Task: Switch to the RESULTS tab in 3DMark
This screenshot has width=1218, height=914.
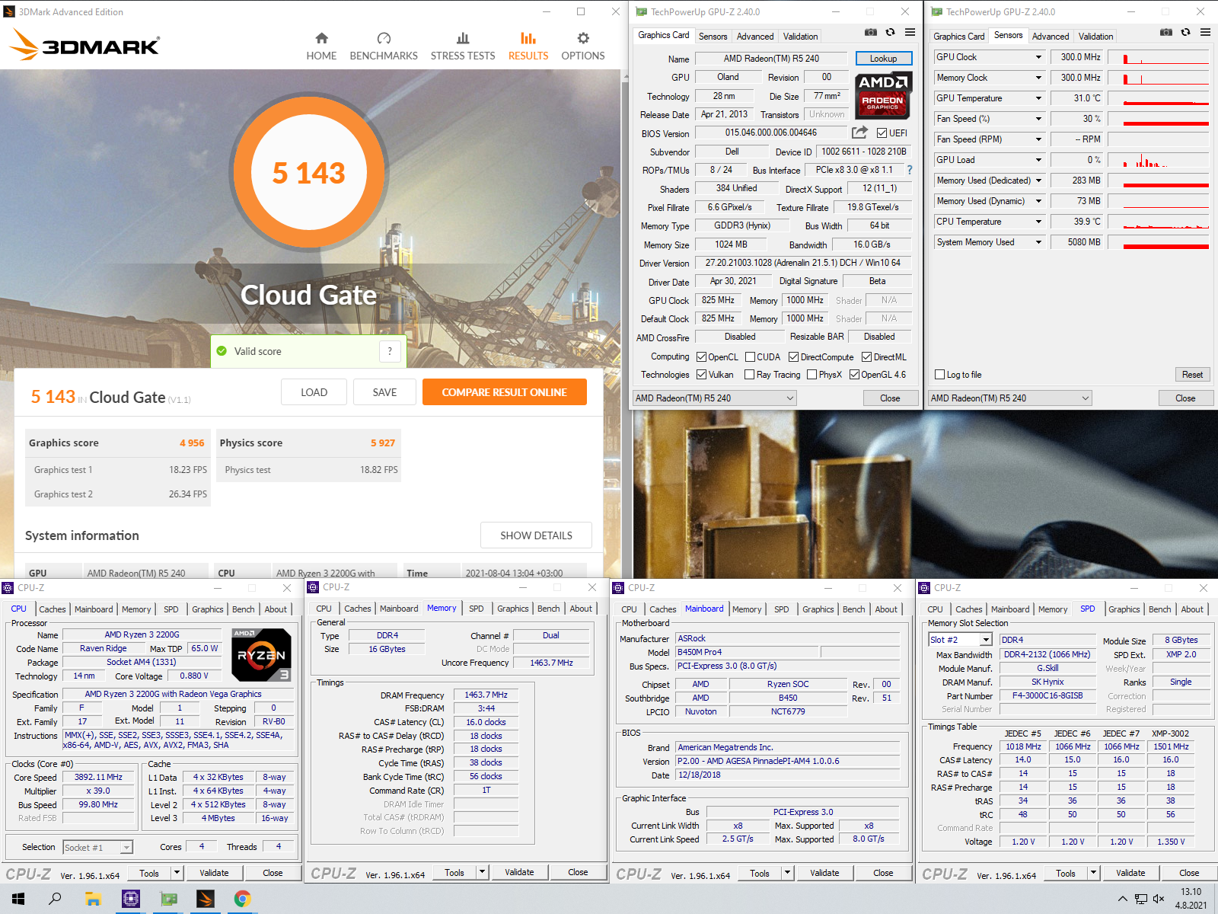Action: click(528, 46)
